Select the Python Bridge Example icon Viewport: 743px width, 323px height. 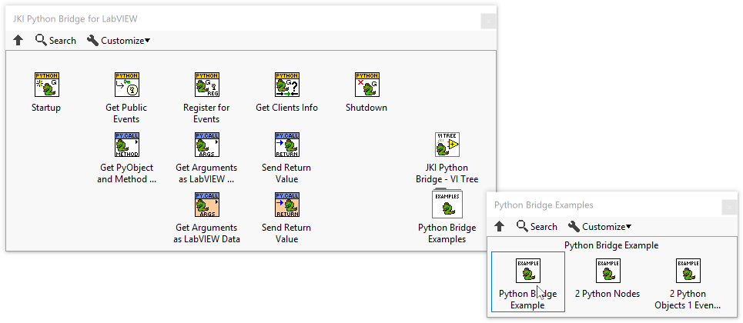pos(528,271)
